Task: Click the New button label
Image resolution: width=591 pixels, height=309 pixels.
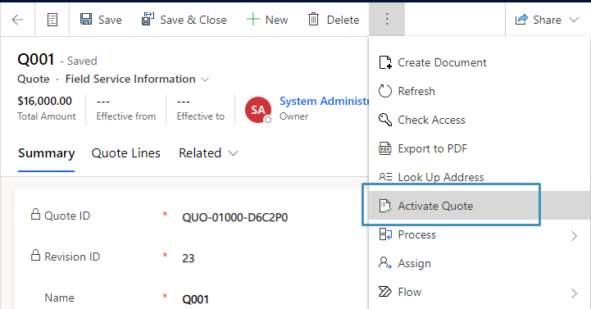Action: tap(277, 20)
